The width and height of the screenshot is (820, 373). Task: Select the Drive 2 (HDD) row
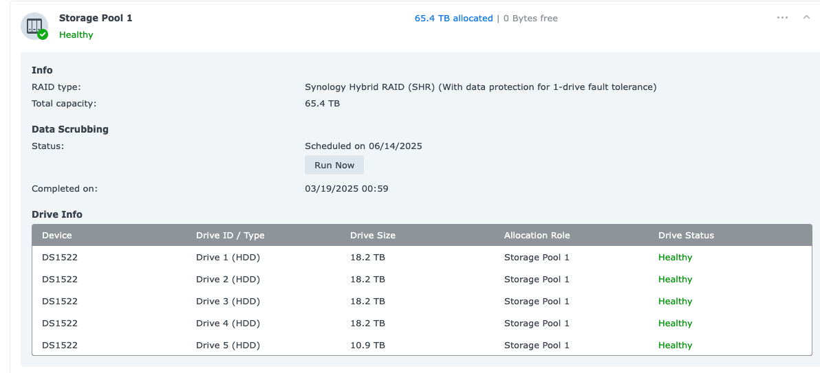(x=422, y=280)
